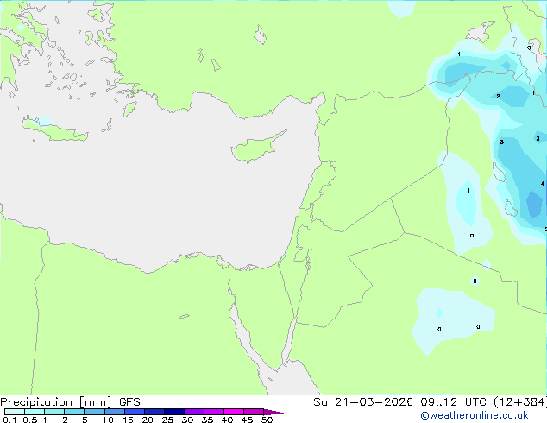Click the '(12+384' forecast offset text
The width and height of the screenshot is (547, 423).
(x=520, y=402)
